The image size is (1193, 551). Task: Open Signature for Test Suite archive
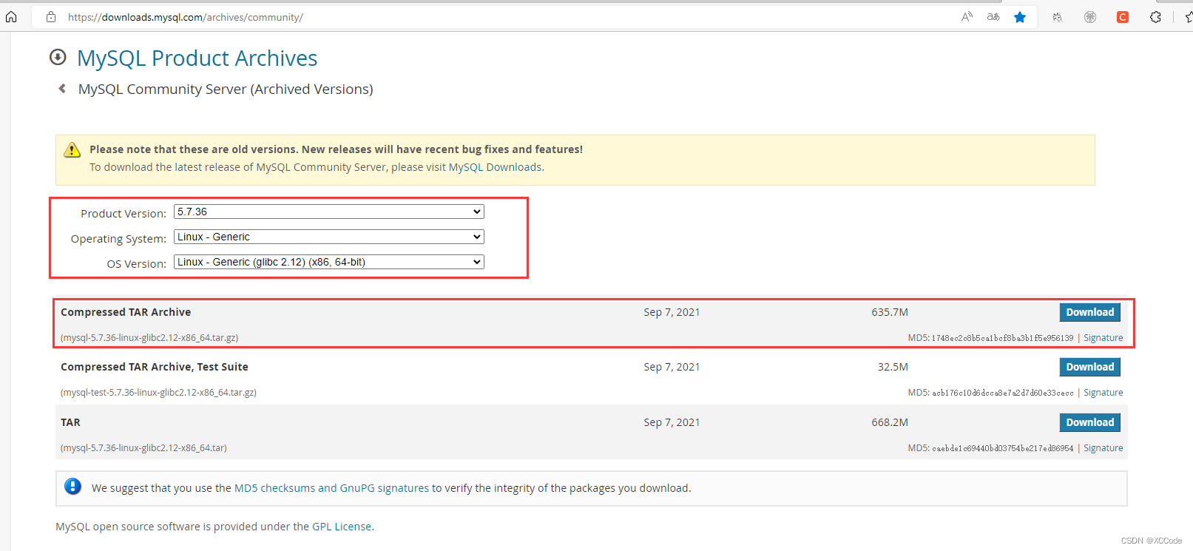(x=1103, y=393)
